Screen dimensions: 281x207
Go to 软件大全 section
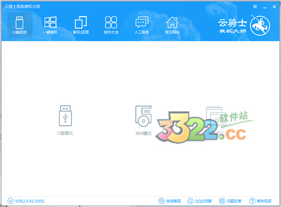[x=111, y=25]
